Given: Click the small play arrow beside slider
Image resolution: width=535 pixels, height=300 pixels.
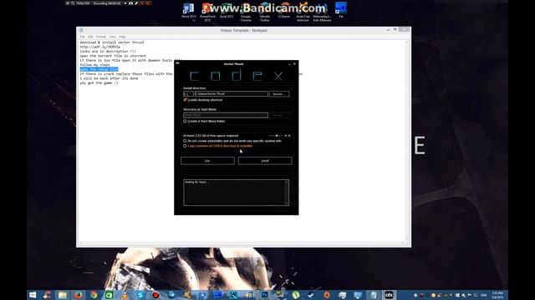Looking at the screenshot, I should [x=286, y=136].
